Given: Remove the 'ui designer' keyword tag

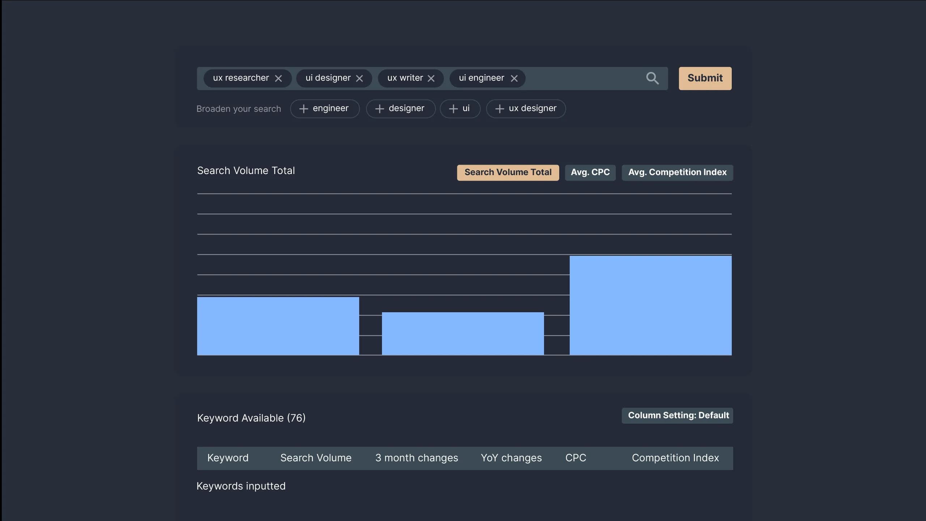Looking at the screenshot, I should [361, 78].
